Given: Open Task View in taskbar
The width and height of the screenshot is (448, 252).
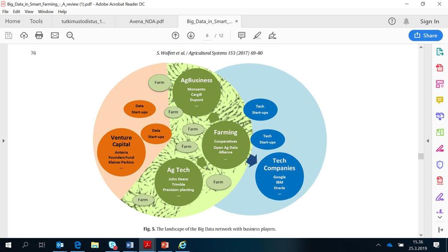Looking at the screenshot, I should [x=42, y=245].
